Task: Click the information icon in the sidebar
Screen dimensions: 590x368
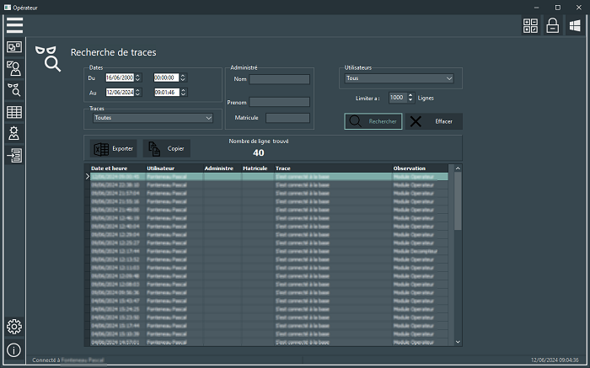Action: 14,349
